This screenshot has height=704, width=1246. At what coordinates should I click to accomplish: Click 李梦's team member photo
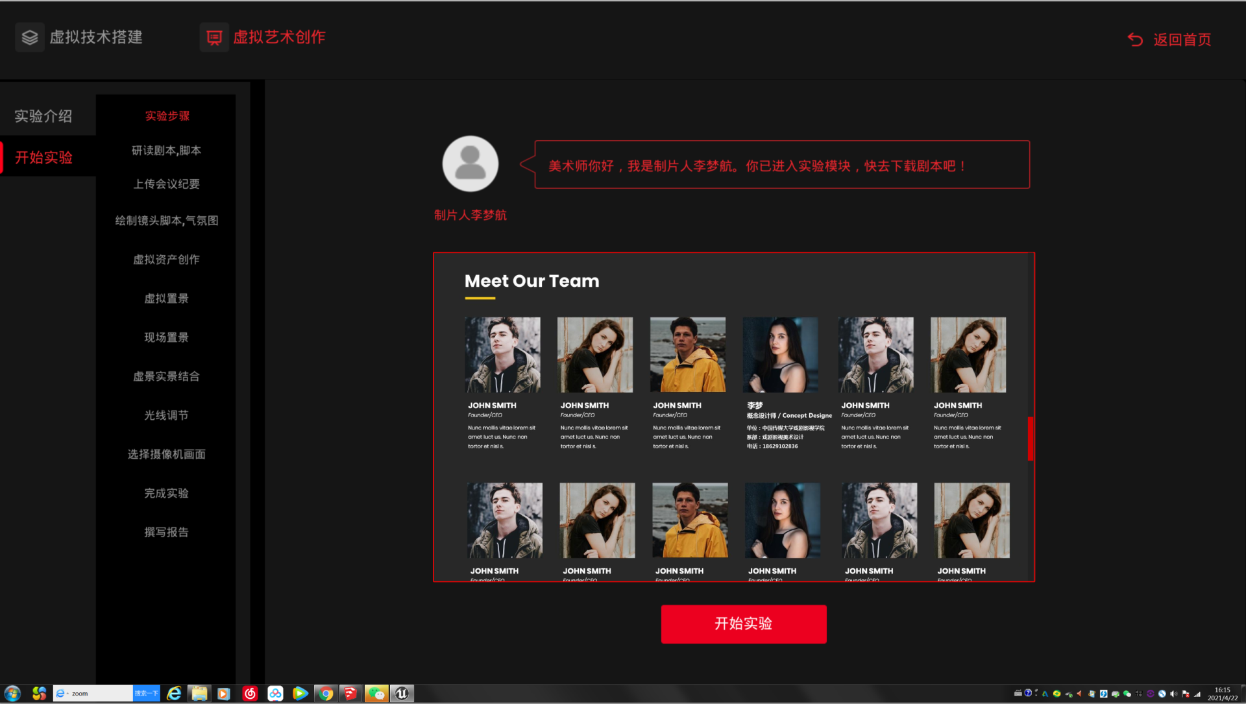click(780, 355)
